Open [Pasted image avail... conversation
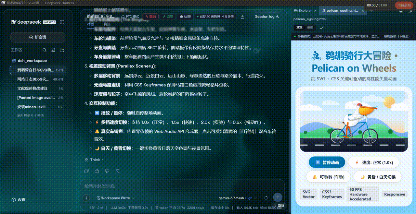This screenshot has height=214, width=416. click(38, 98)
